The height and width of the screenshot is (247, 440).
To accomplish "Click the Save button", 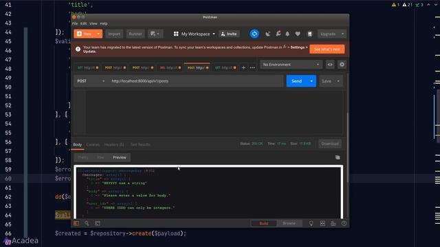I will click(327, 81).
